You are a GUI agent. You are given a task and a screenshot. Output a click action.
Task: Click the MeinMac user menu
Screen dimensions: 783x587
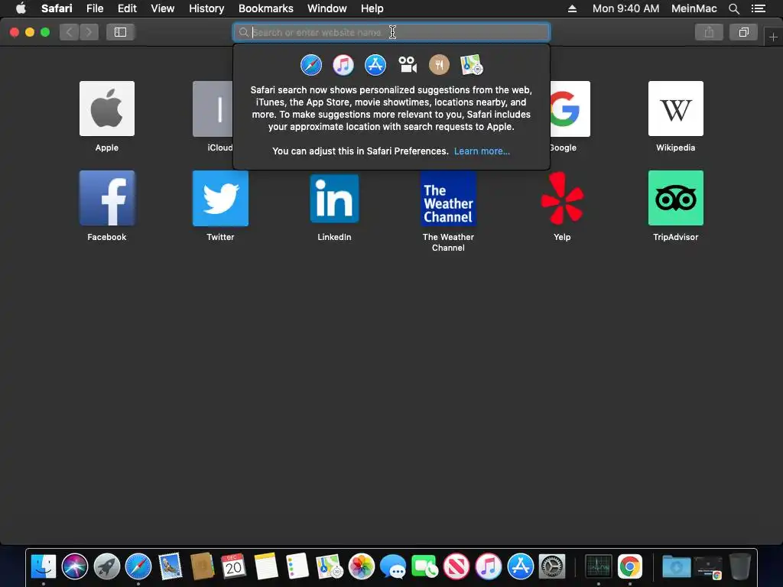(694, 8)
